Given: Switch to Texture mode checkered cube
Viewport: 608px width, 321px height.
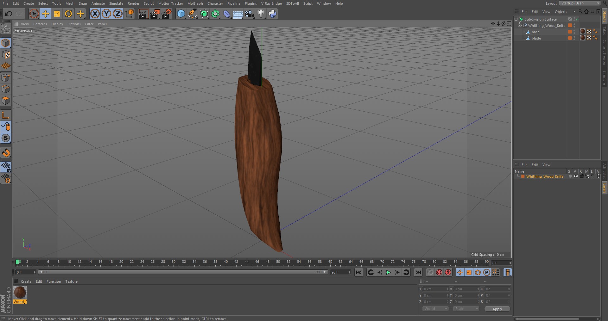Looking at the screenshot, I should 6,54.
